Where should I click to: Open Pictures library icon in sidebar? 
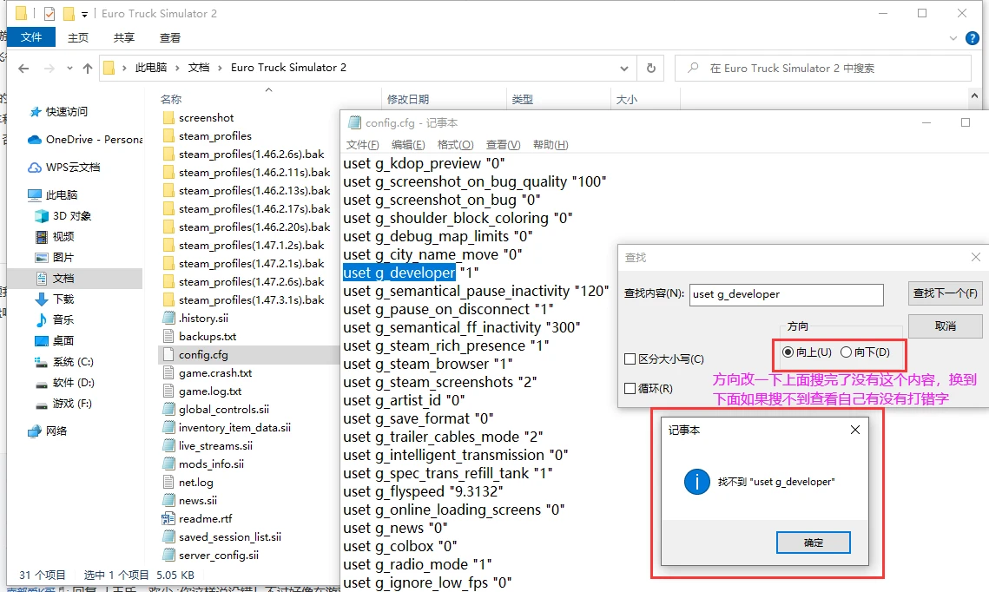[x=42, y=258]
